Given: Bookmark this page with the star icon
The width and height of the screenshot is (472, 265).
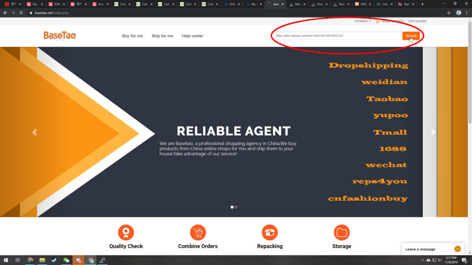Looking at the screenshot, I should coord(449,13).
